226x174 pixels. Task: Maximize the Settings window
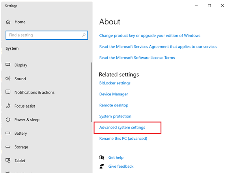click(x=209, y=6)
